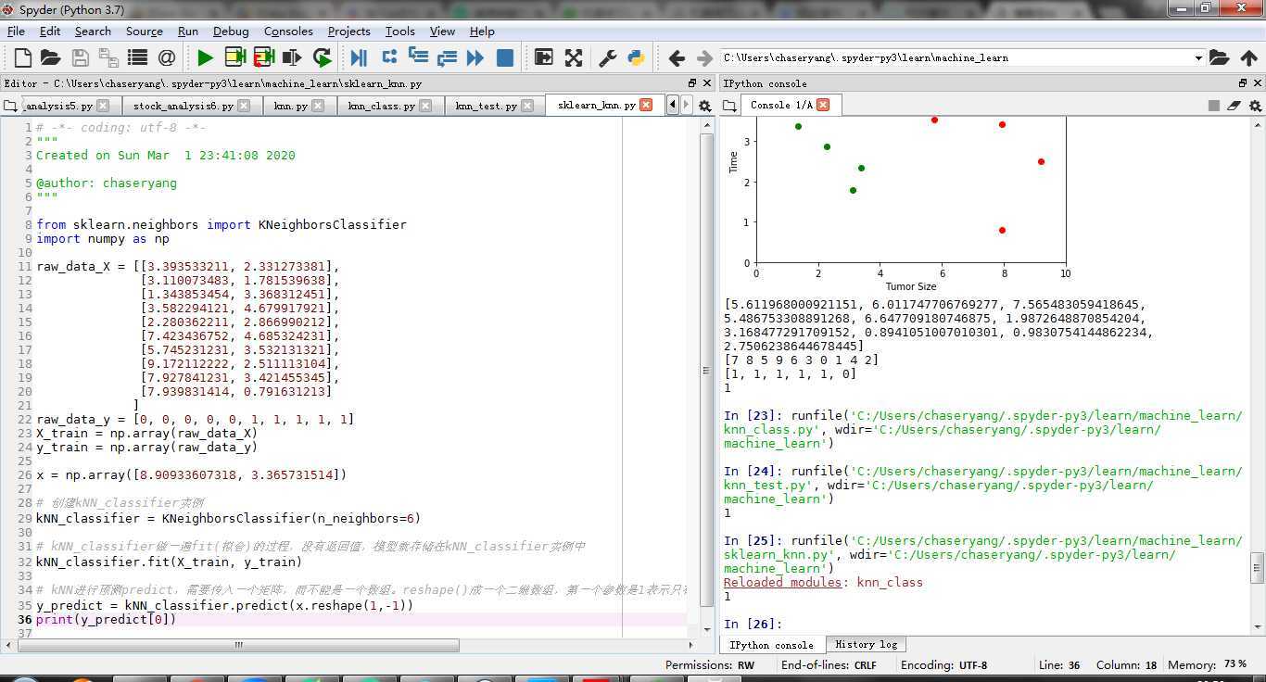
Task: Click the Reloaded modules link in the console
Action: tap(784, 582)
